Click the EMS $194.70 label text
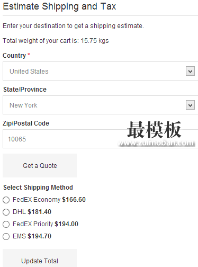 click(x=32, y=236)
